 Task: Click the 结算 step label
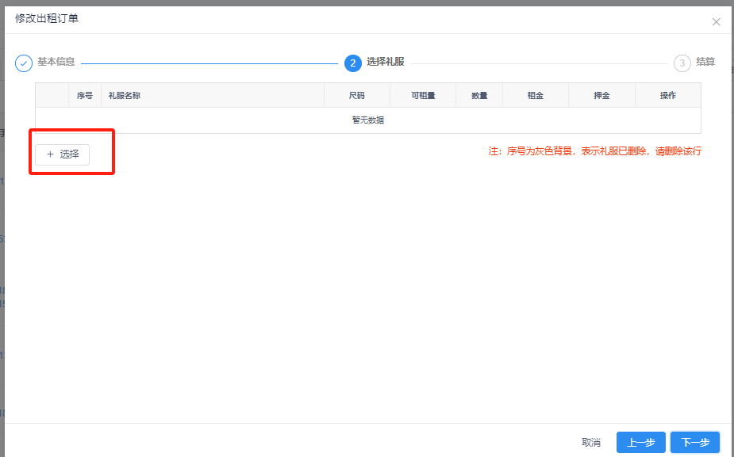pos(705,63)
